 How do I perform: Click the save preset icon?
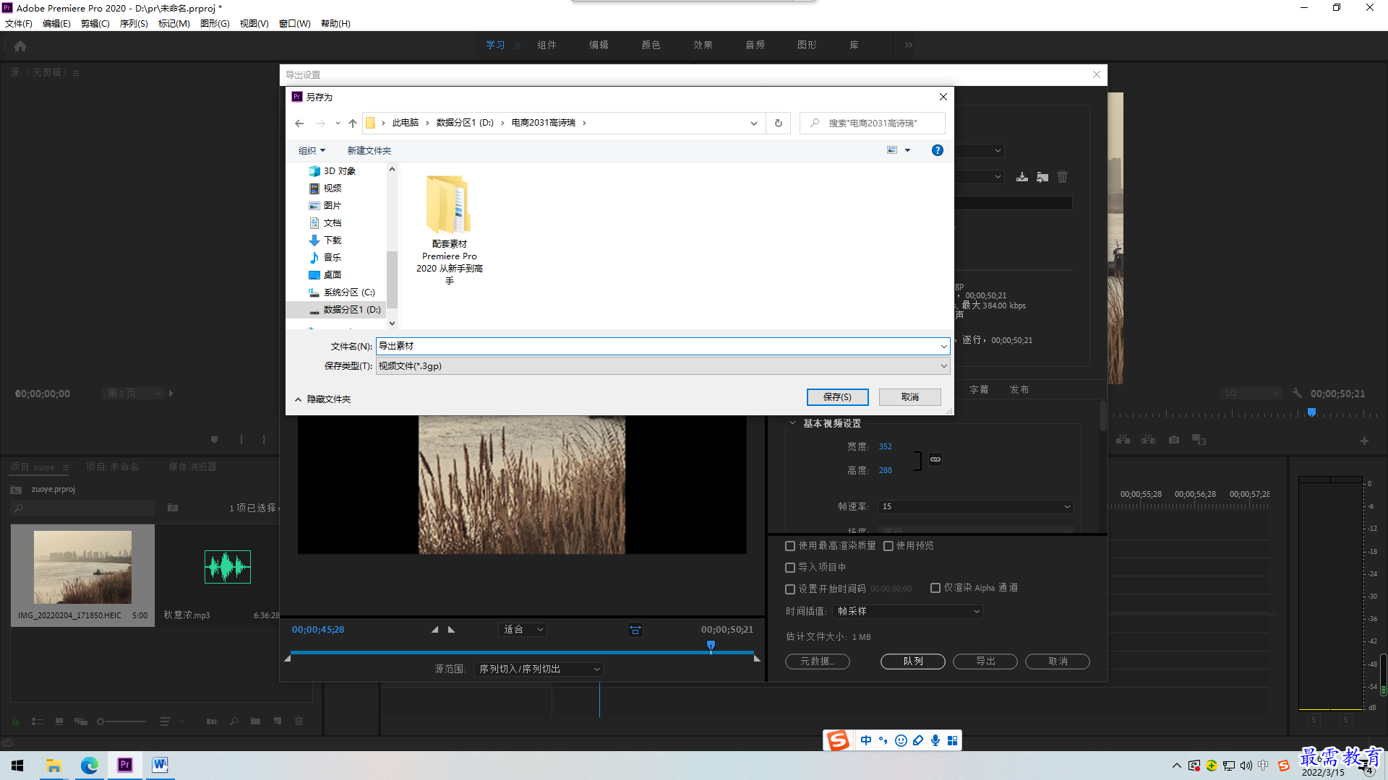tap(1022, 177)
